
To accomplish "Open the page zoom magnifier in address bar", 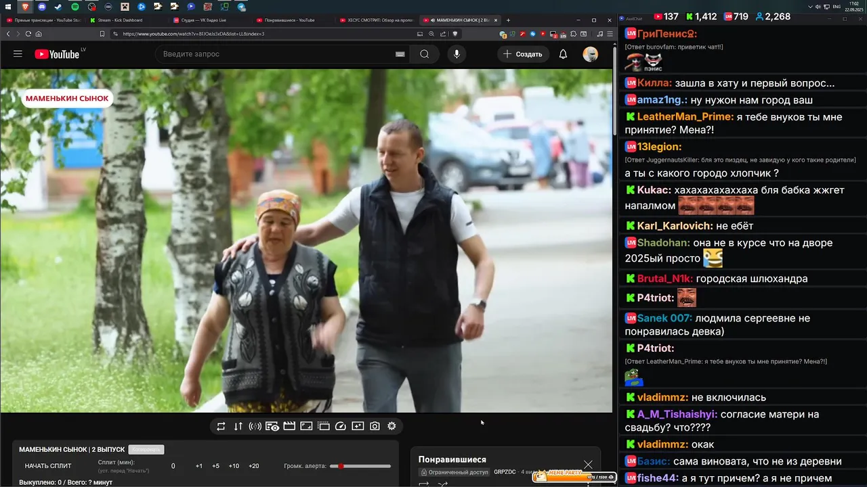I will (x=431, y=34).
